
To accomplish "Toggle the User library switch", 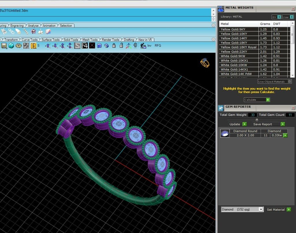I will (288, 17).
